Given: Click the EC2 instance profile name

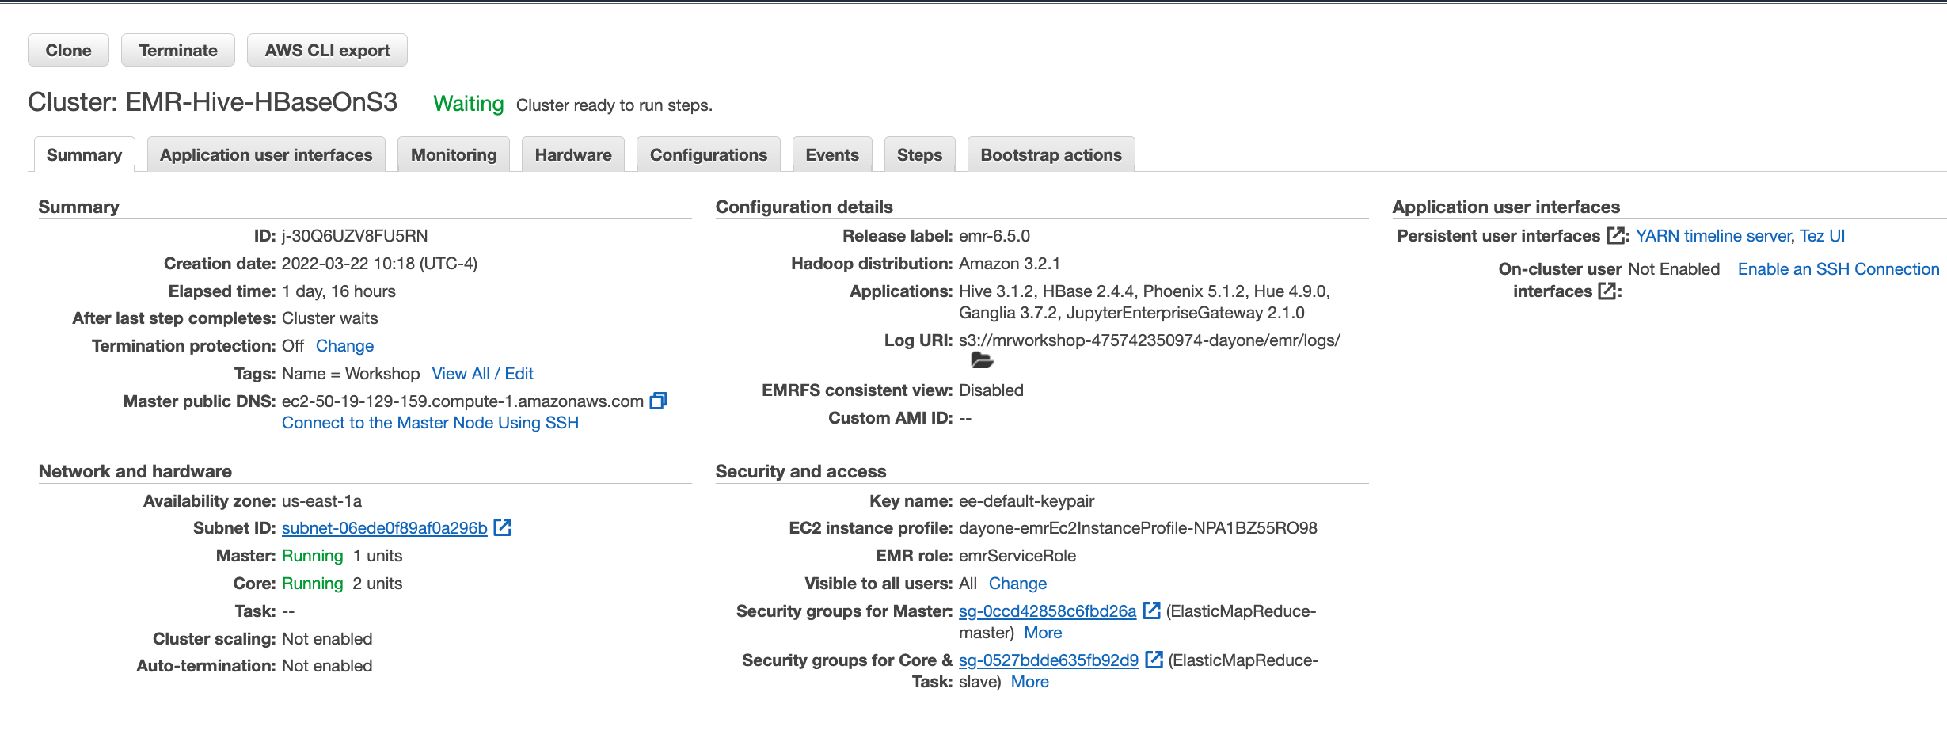Looking at the screenshot, I should pyautogui.click(x=1138, y=528).
